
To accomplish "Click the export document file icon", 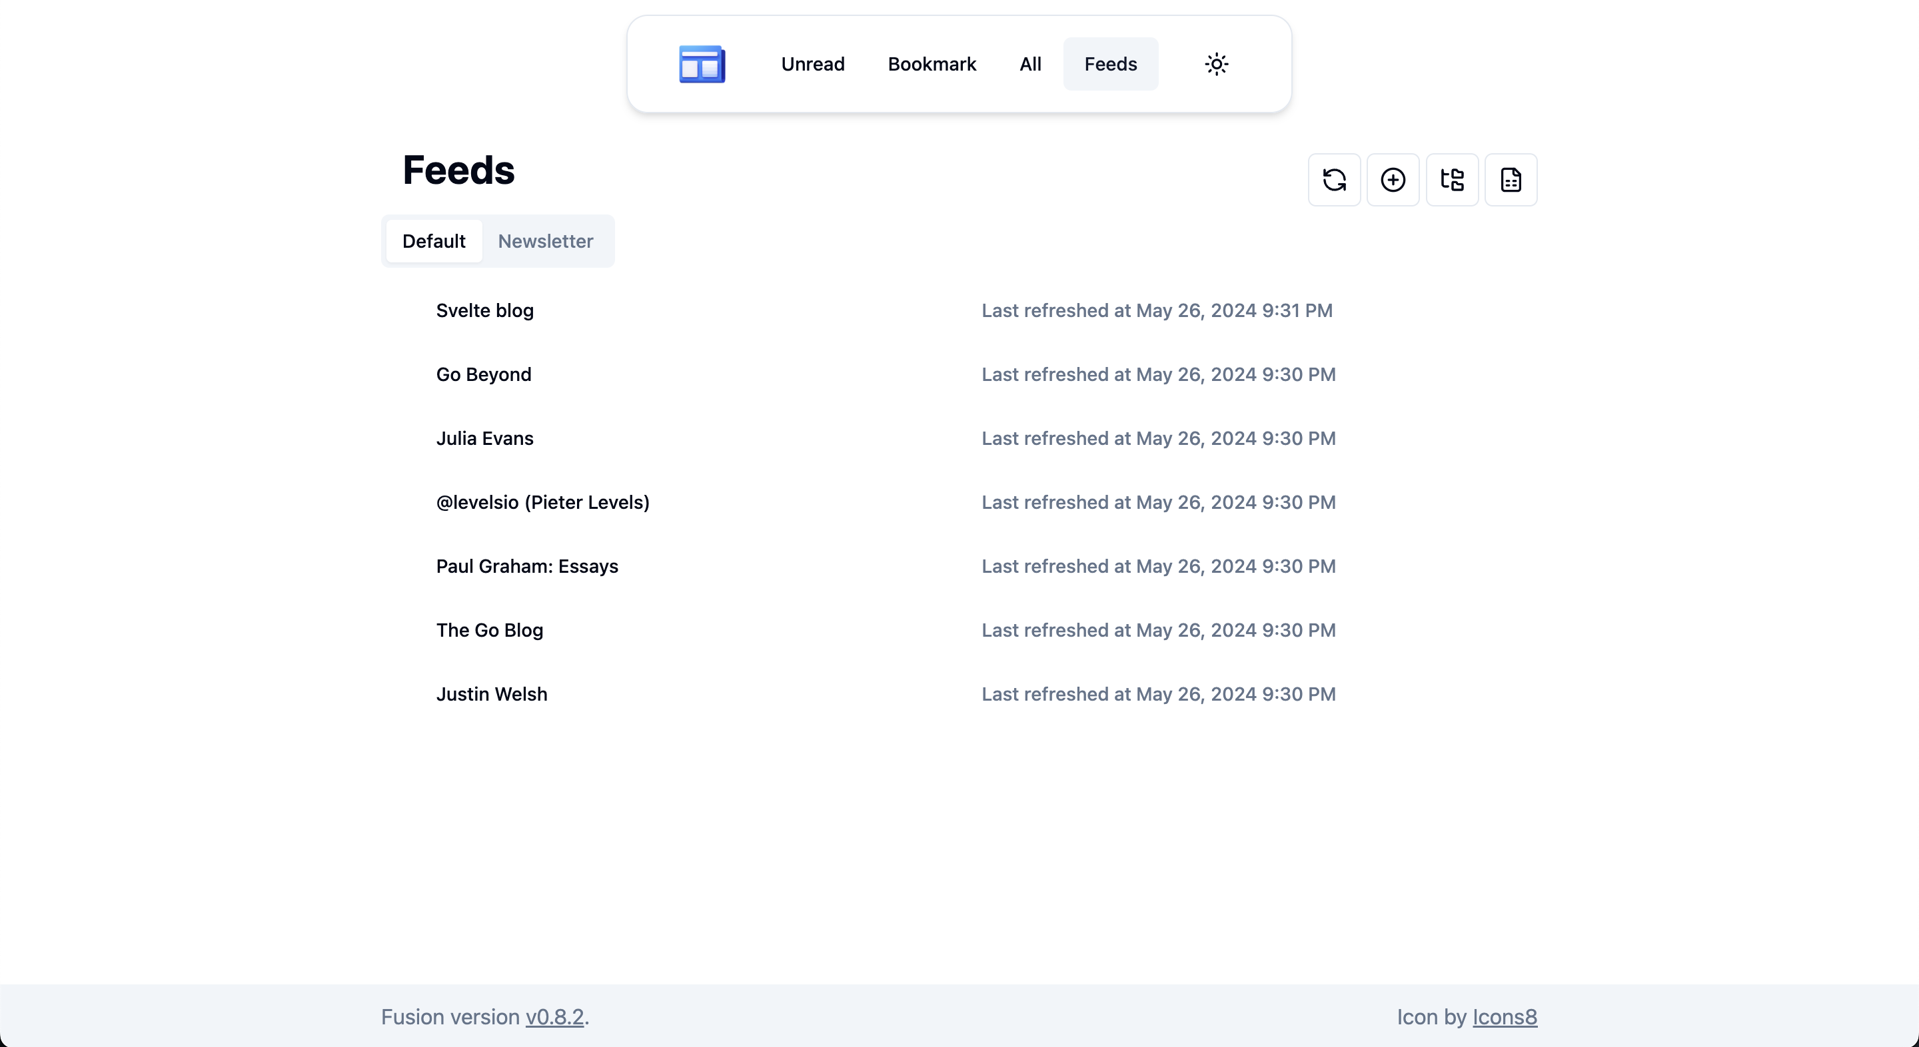I will (x=1510, y=179).
